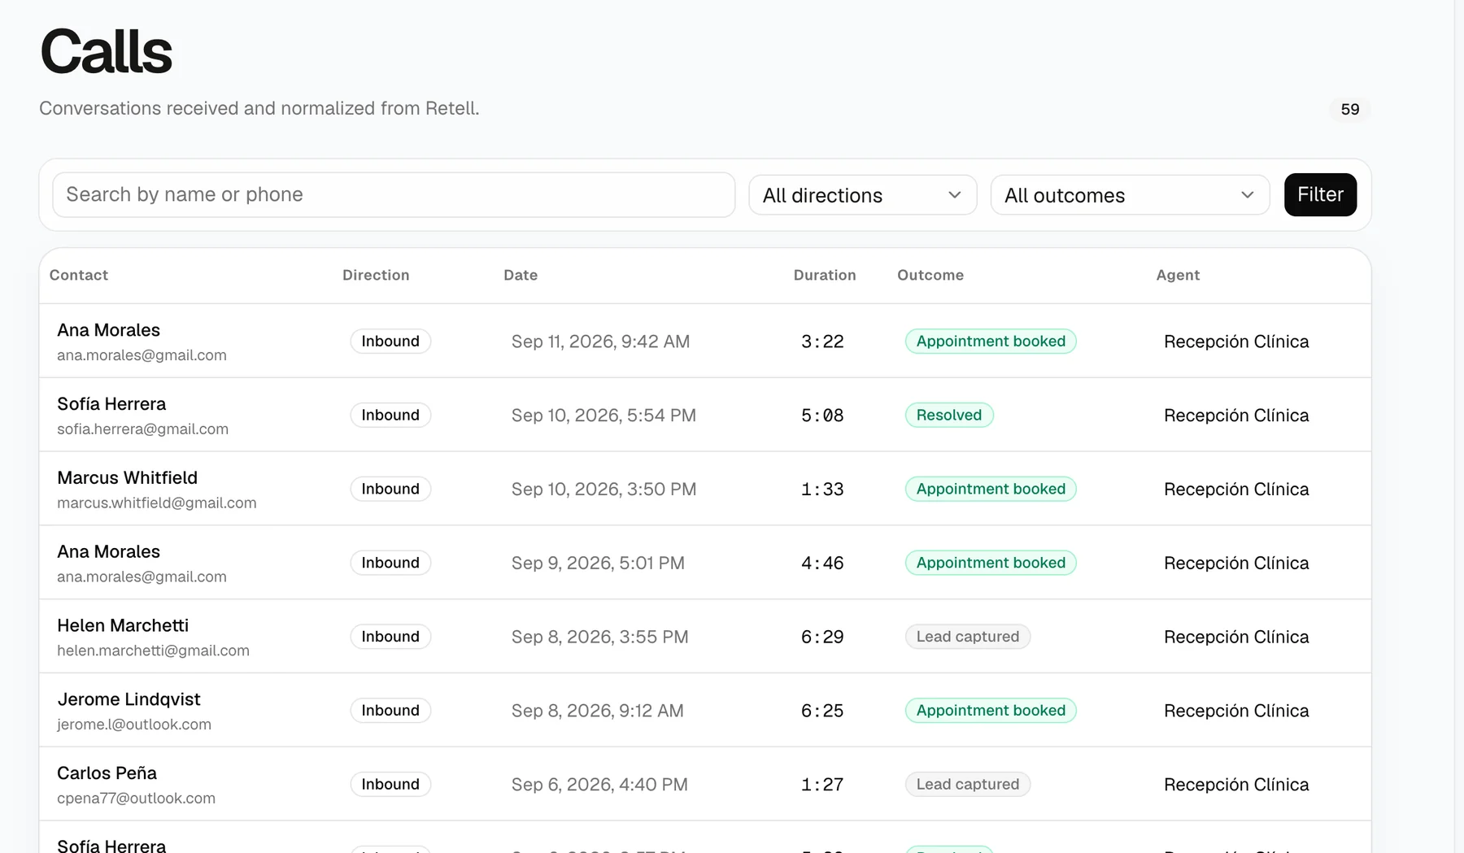The width and height of the screenshot is (1464, 853).
Task: Click email helen.marchetti@gmail.com
Action: (153, 651)
